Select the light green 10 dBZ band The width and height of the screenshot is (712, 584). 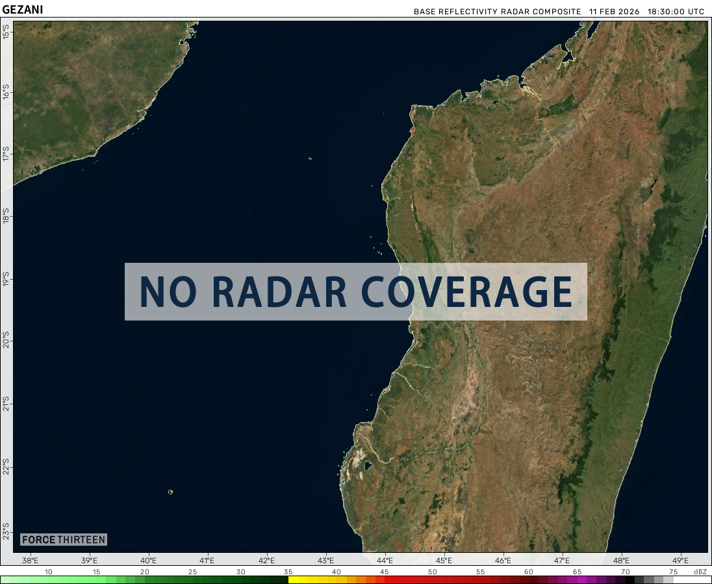49,579
